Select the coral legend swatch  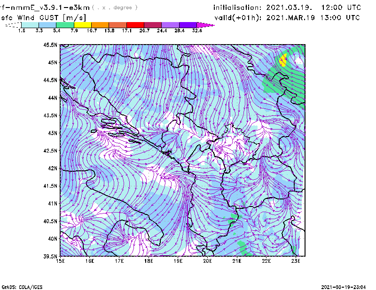coord(118,25)
